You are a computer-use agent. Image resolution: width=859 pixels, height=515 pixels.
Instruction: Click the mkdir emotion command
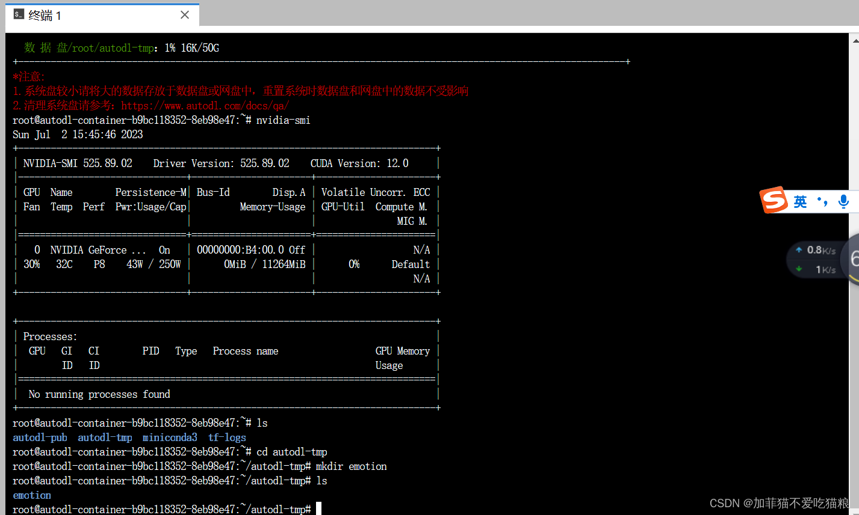click(x=351, y=466)
